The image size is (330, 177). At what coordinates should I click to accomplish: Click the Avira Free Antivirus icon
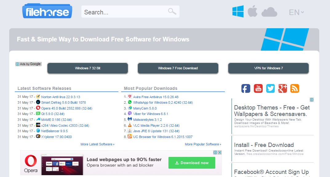(x=130, y=96)
